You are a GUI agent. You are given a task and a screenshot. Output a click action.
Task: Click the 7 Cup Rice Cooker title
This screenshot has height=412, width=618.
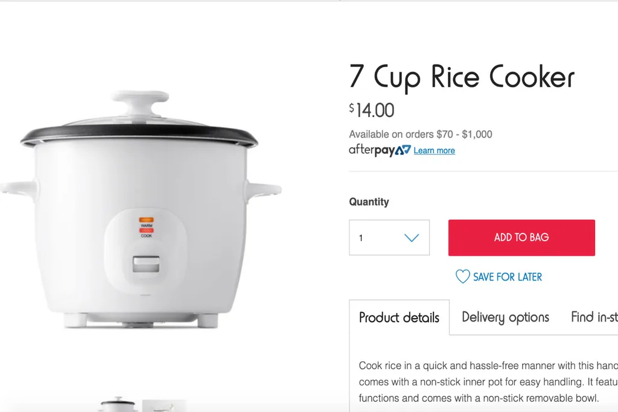click(x=462, y=78)
